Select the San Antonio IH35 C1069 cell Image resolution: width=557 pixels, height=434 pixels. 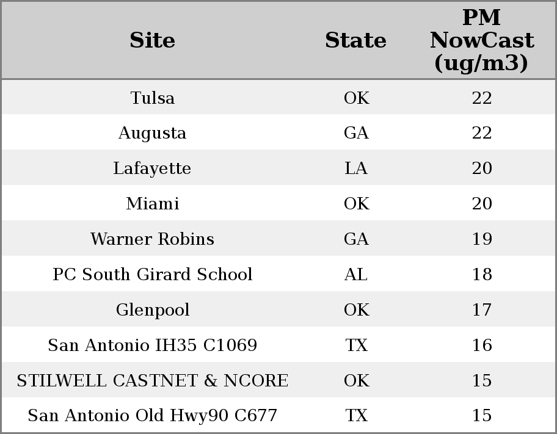tap(153, 345)
